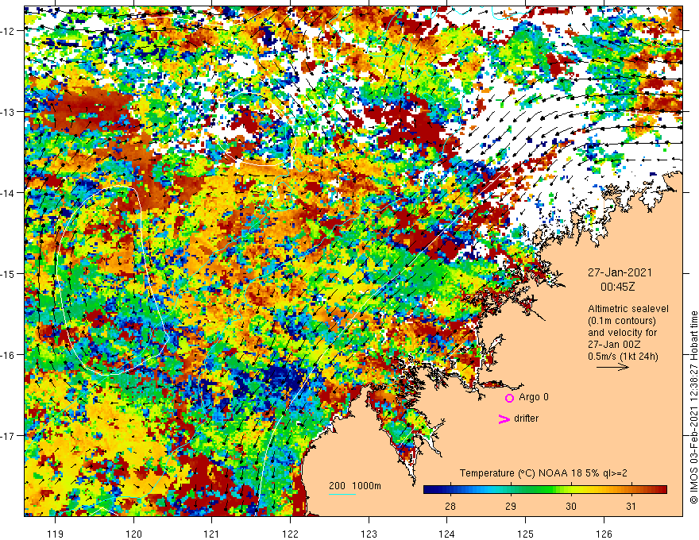Click the "and velocity for" text
This screenshot has width=699, height=540.
622,333
